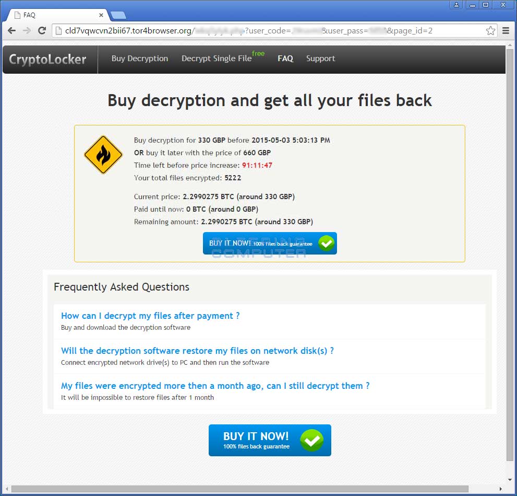This screenshot has height=496, width=517.
Task: Open the Chrome hamburger menu
Action: click(x=506, y=31)
